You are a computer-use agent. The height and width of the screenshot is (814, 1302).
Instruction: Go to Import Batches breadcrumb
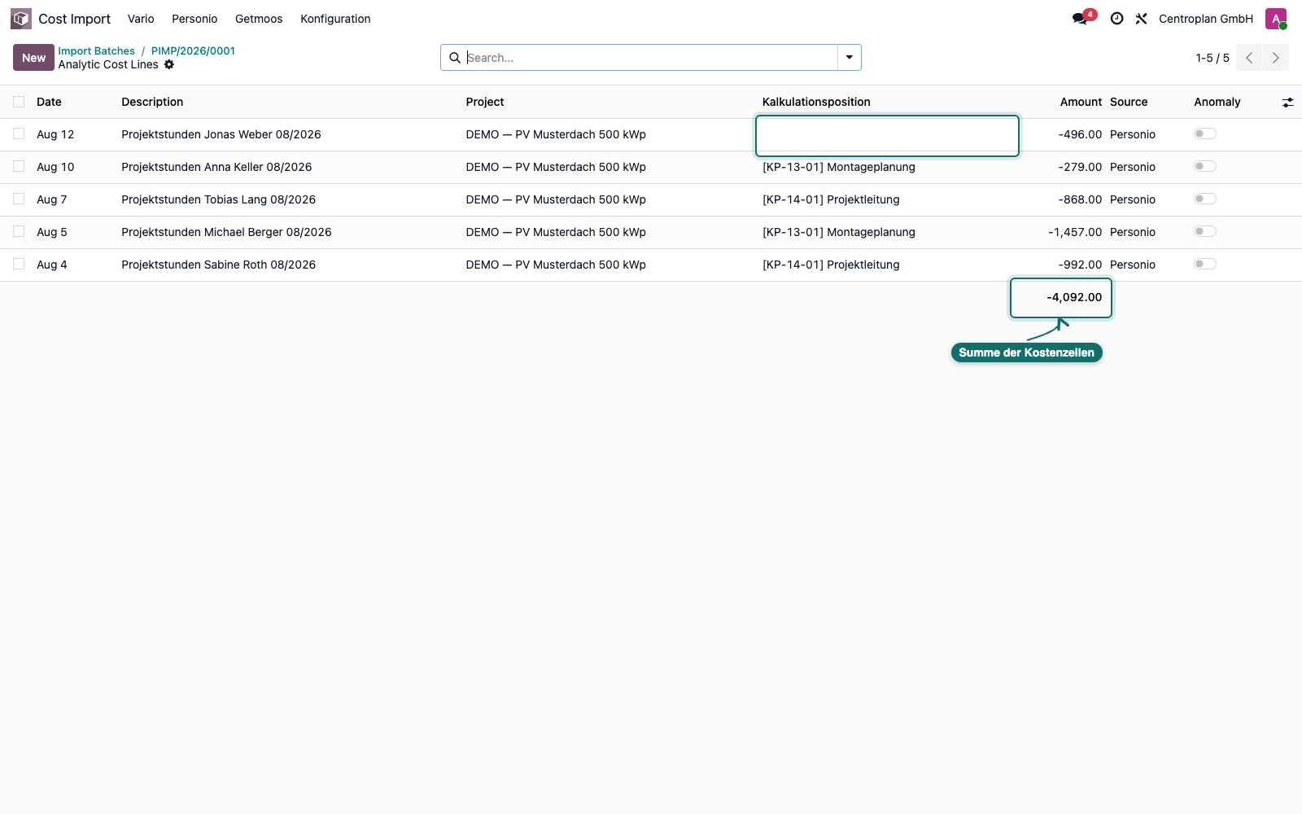96,50
